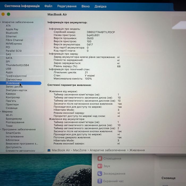
Task: Select Аудіо in the sidebar
Action: tap(9, 72)
